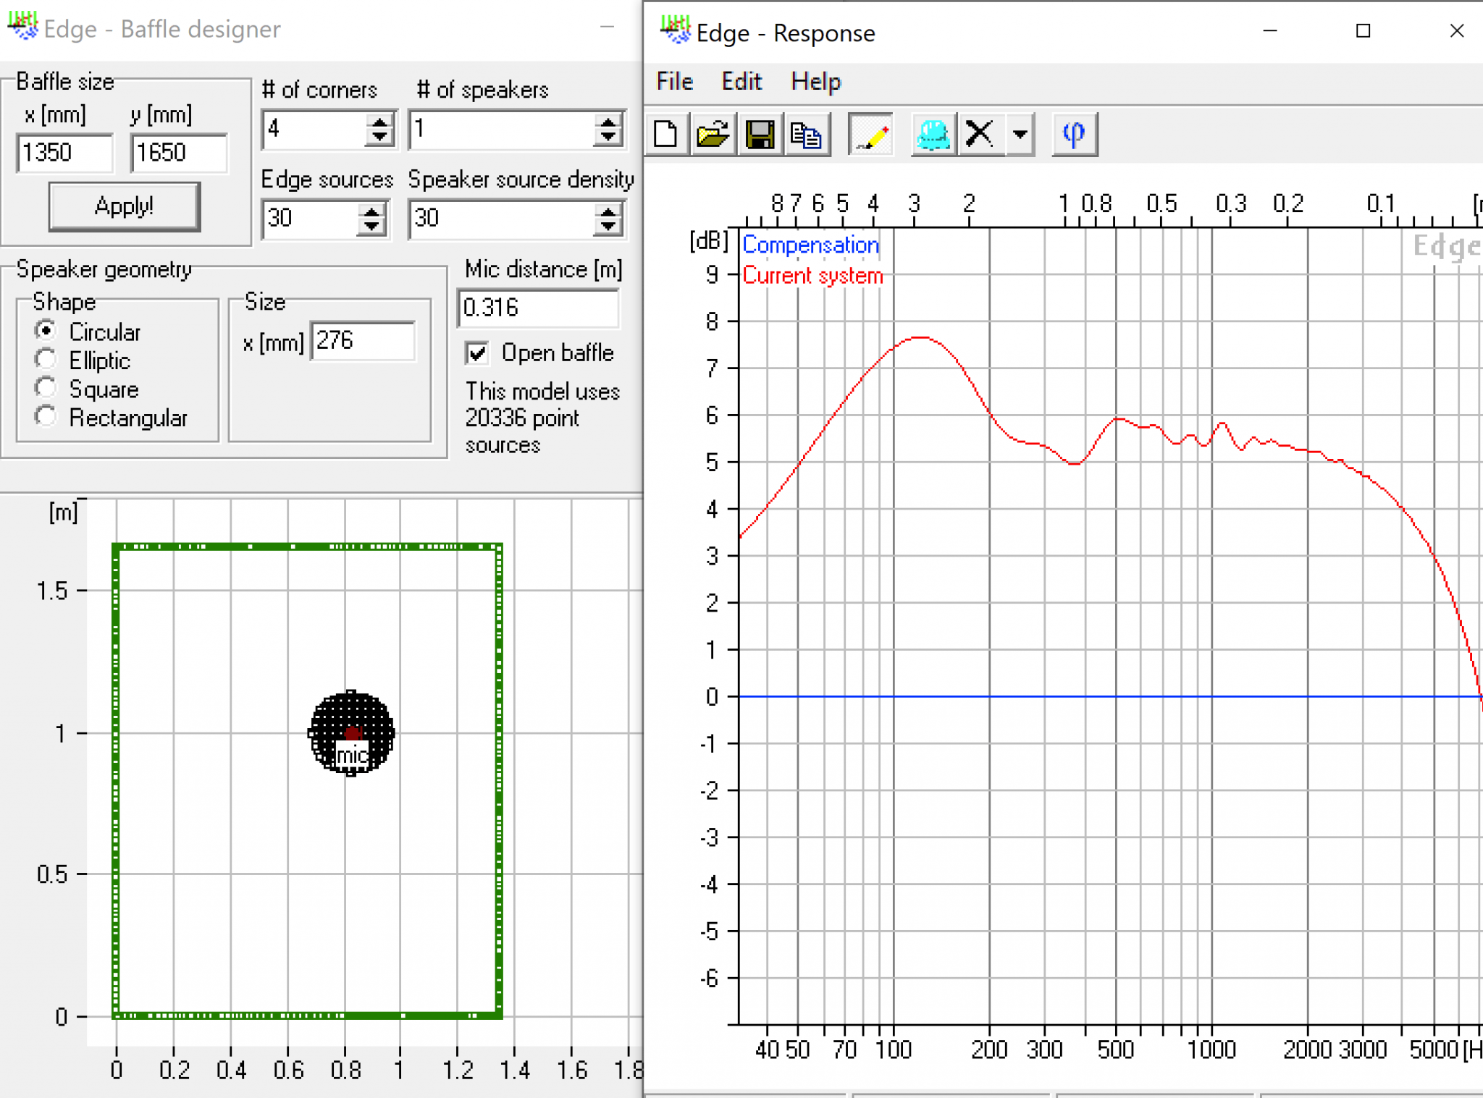Click the # of speakers field
This screenshot has width=1483, height=1098.
click(x=503, y=130)
